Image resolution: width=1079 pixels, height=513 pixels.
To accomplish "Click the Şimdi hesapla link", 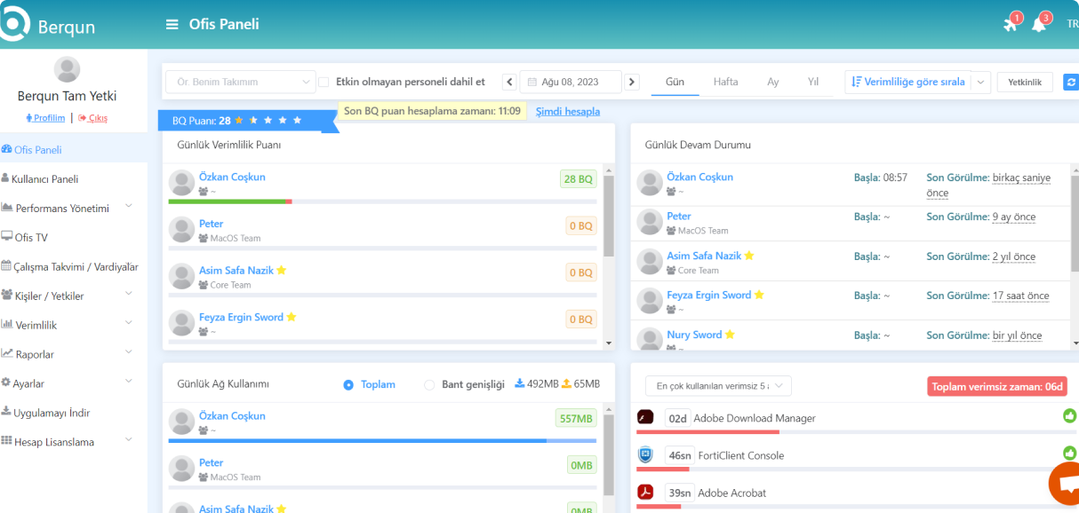I will pyautogui.click(x=567, y=111).
